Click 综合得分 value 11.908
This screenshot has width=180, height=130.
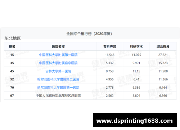point(163,71)
